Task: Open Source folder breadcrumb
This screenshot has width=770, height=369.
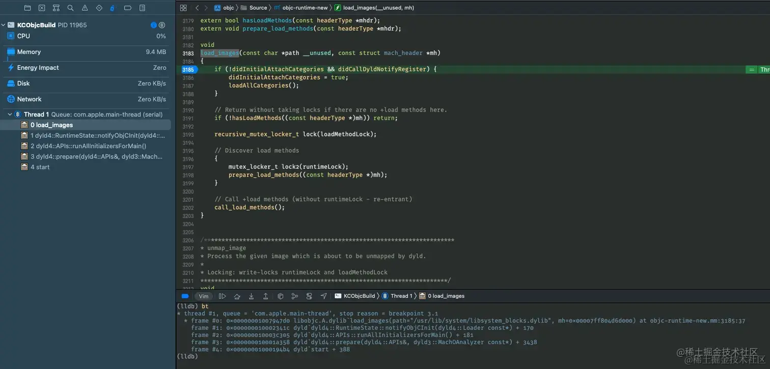Action: 254,8
